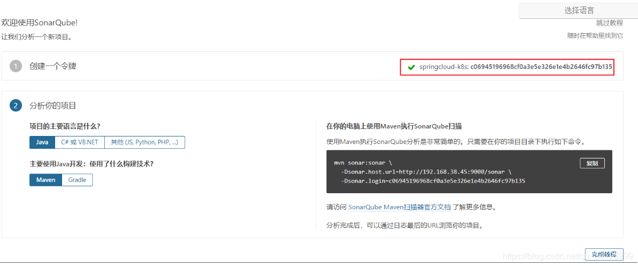Image resolution: width=638 pixels, height=266 pixels.
Task: Click the 分析你的项目 step heading
Action: click(53, 106)
